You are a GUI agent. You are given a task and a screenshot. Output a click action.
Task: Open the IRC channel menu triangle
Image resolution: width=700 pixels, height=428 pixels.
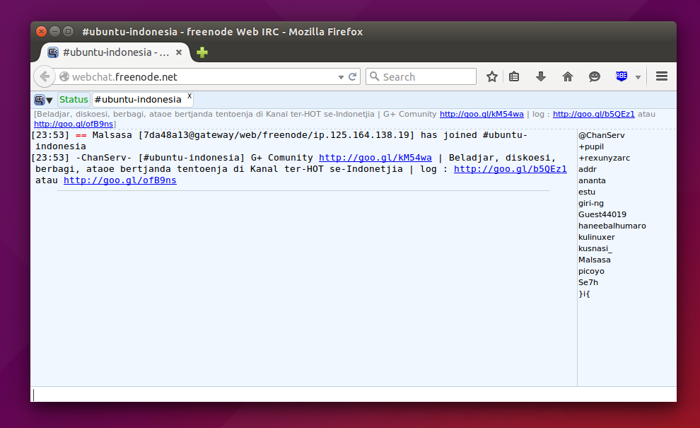pos(49,100)
